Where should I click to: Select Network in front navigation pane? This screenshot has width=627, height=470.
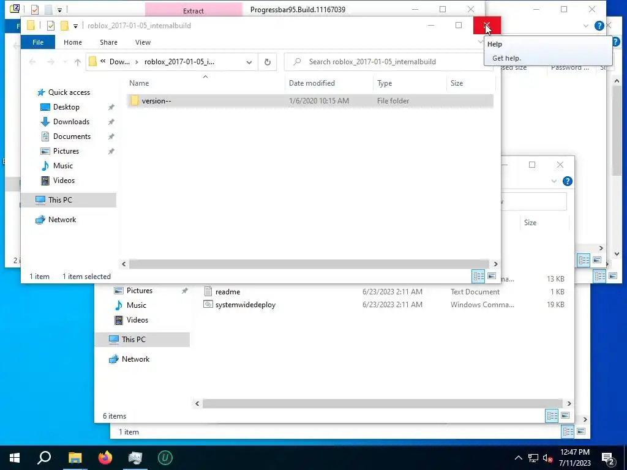(62, 220)
